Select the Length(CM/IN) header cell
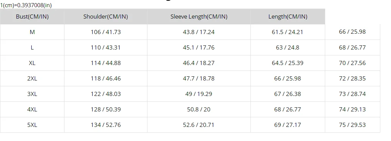Image resolution: width=391 pixels, height=141 pixels. (288, 17)
